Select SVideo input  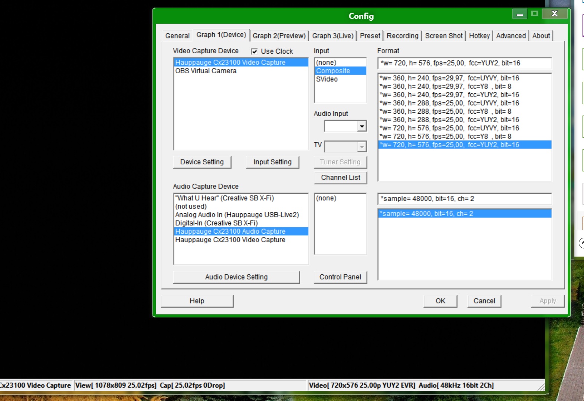[340, 79]
